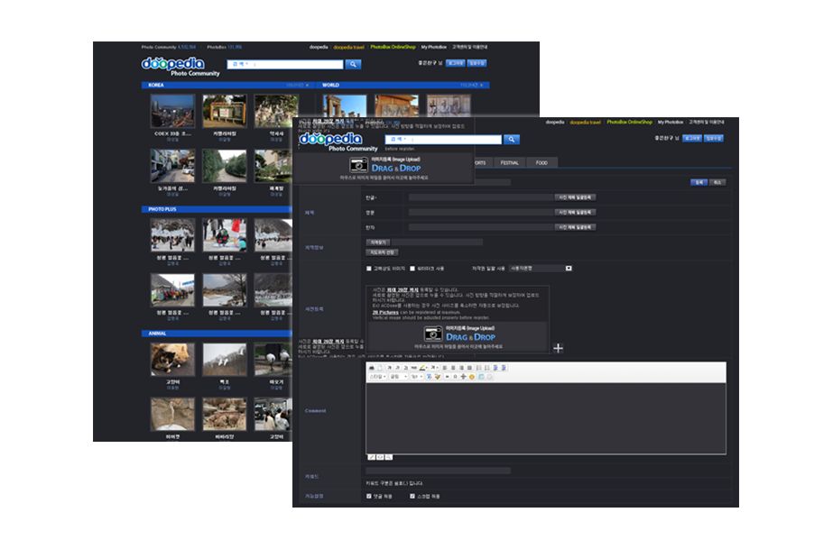Screen dimensions: 833x549
Task: Open the PhotoBox OnlineShop link in the back window
Action: click(x=393, y=47)
